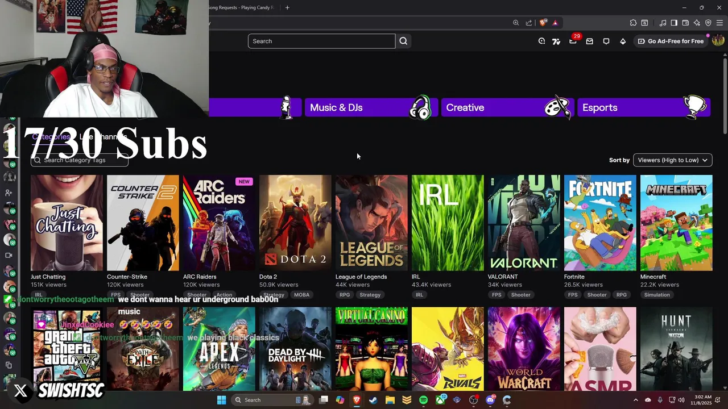The width and height of the screenshot is (728, 409).
Task: Open the ASMR cover thumbnail
Action: click(x=600, y=349)
